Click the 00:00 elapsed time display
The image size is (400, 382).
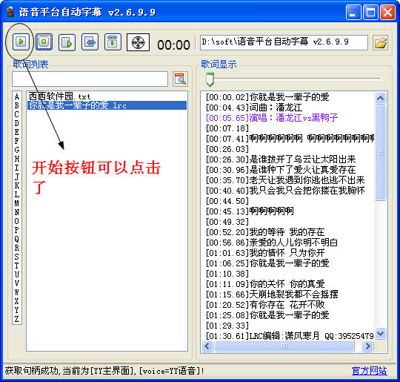coord(173,45)
